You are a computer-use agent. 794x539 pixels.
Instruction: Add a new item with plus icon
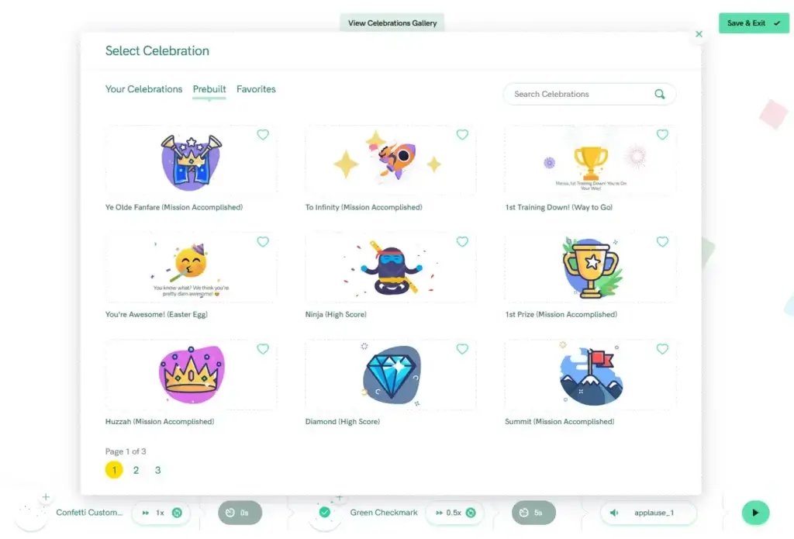point(46,497)
